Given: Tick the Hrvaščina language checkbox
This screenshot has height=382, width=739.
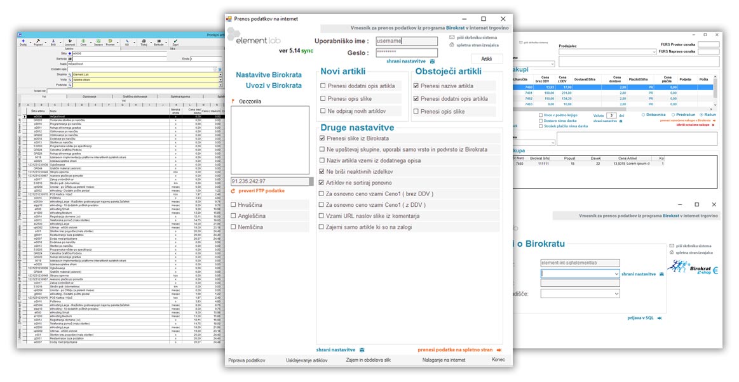Looking at the screenshot, I should (233, 205).
